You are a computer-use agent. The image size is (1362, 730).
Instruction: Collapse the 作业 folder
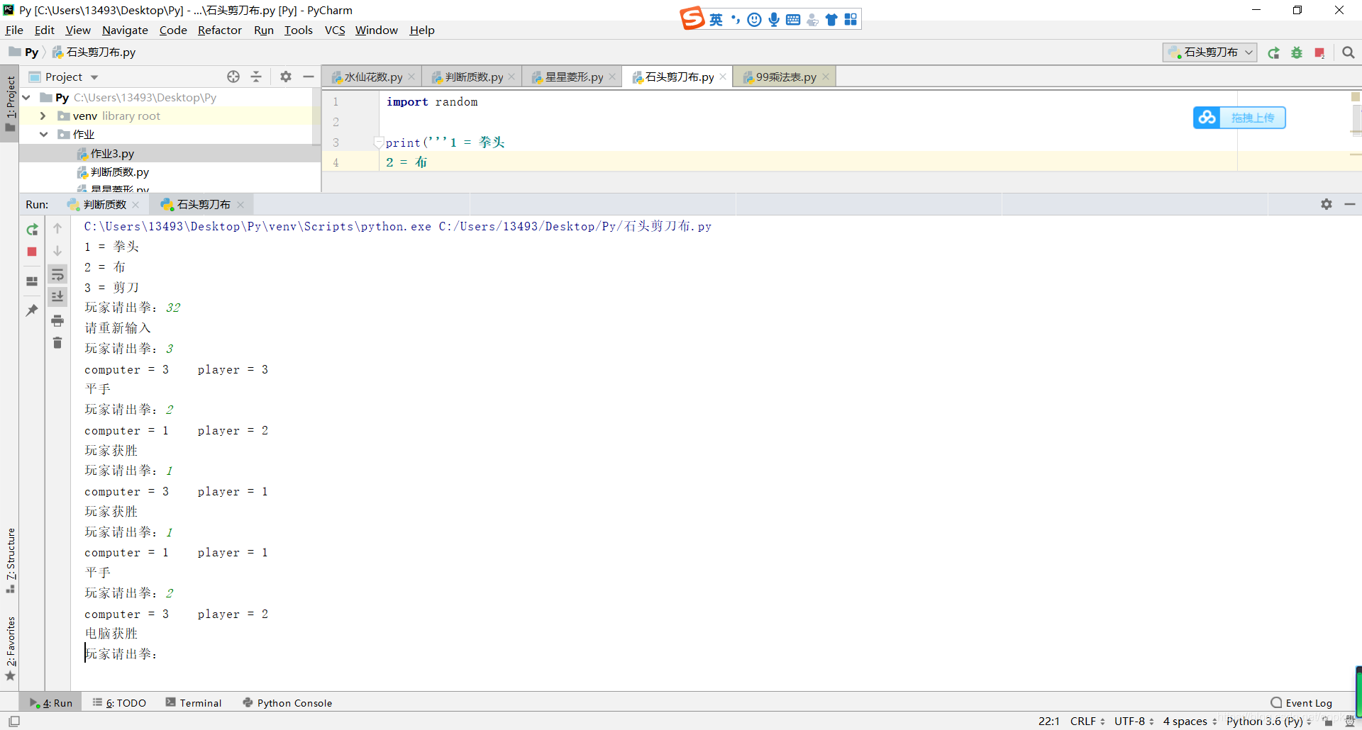click(43, 134)
